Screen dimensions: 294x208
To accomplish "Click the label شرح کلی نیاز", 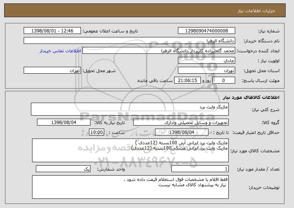I will click(x=265, y=110).
